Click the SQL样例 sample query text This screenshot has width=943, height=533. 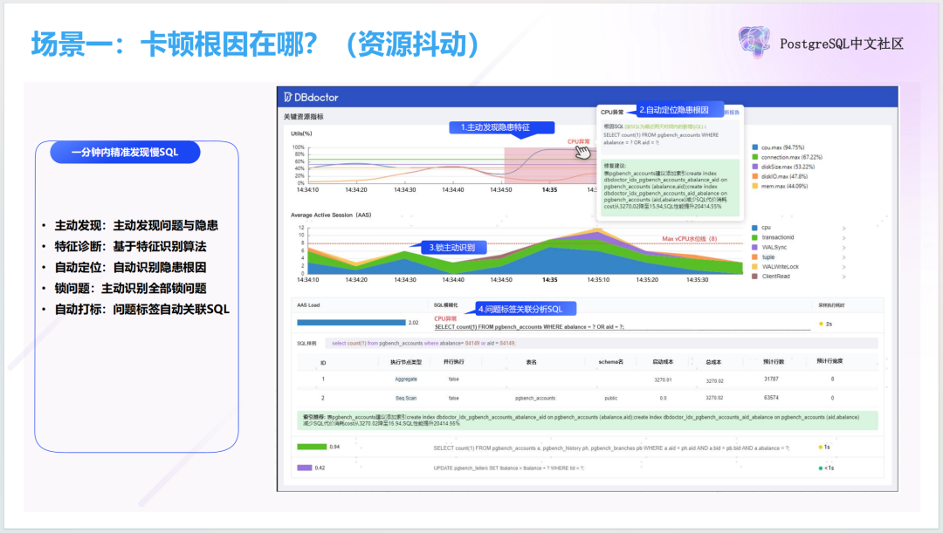[x=423, y=343]
